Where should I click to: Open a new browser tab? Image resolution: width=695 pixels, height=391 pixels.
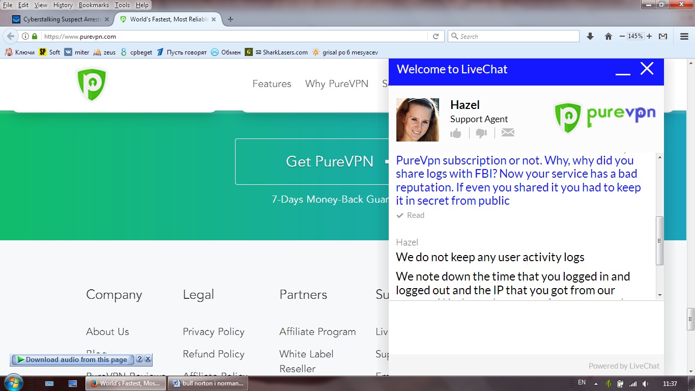tap(230, 19)
